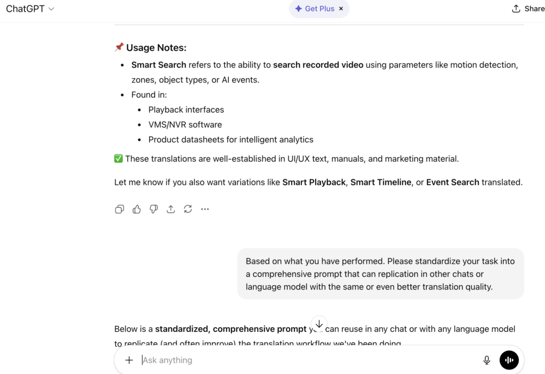This screenshot has height=374, width=545.
Task: Click the share icon below the response
Action: (x=171, y=209)
